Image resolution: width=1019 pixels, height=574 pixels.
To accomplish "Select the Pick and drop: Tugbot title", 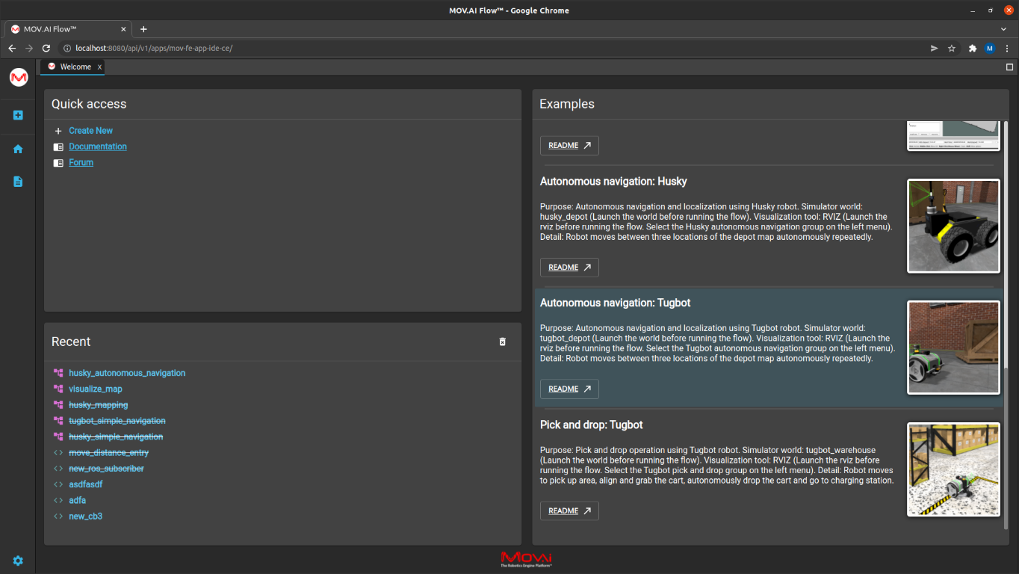I will (591, 425).
